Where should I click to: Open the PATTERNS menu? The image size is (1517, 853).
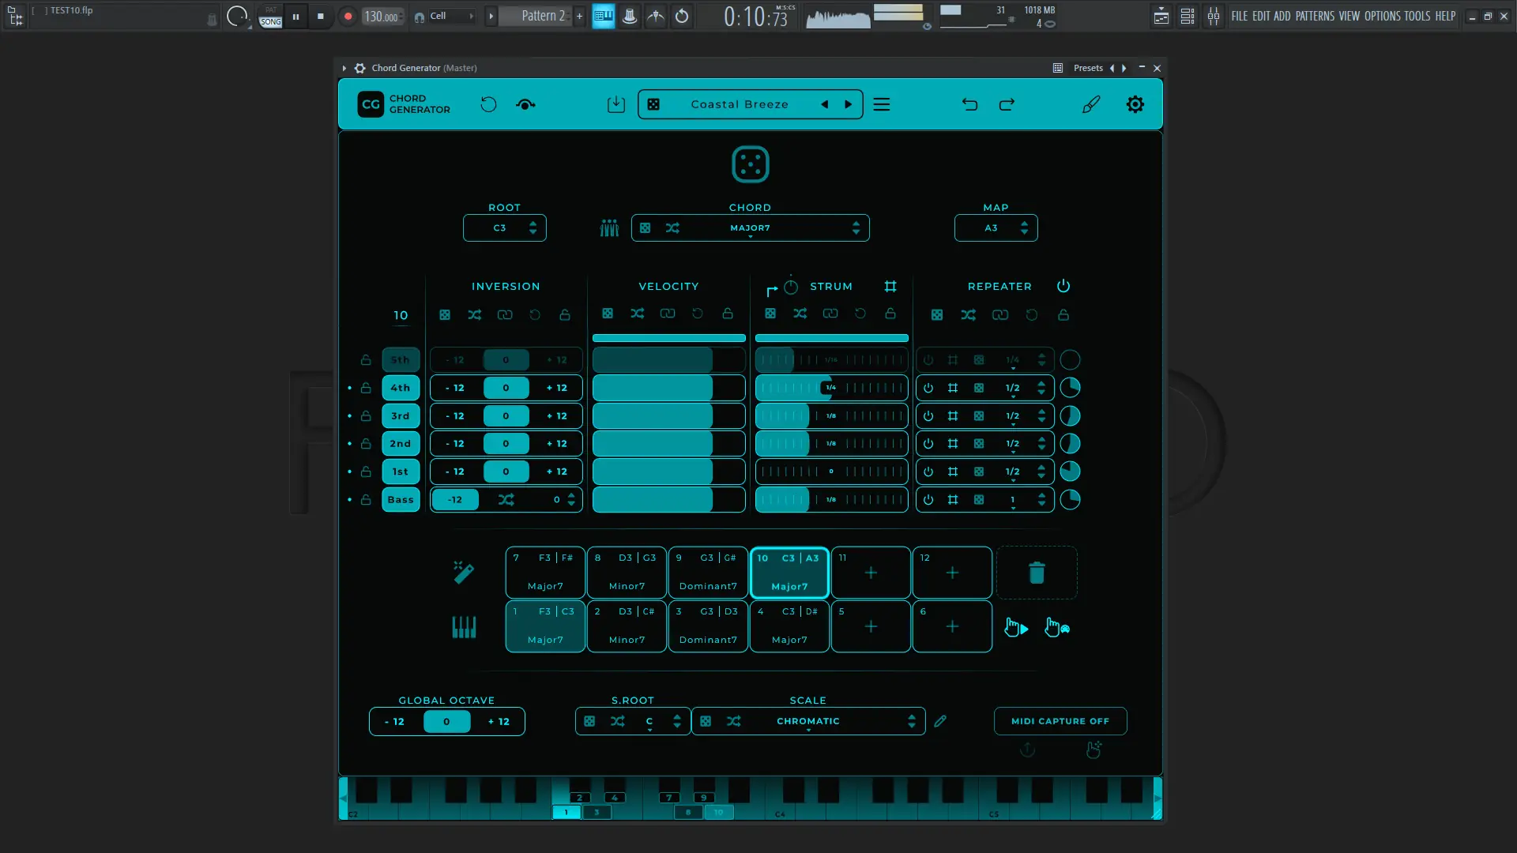[x=1314, y=16]
